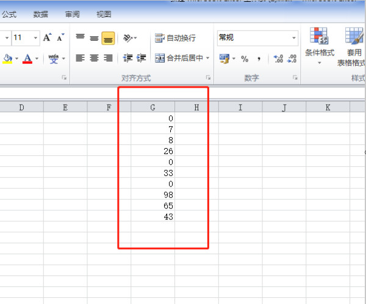The width and height of the screenshot is (366, 304).
Task: Select the cell containing 7
Action: [152, 129]
